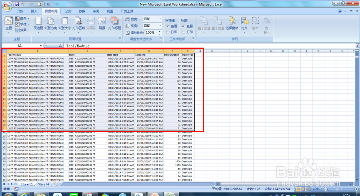Switch to Page Layout view in status bar

click(x=303, y=189)
